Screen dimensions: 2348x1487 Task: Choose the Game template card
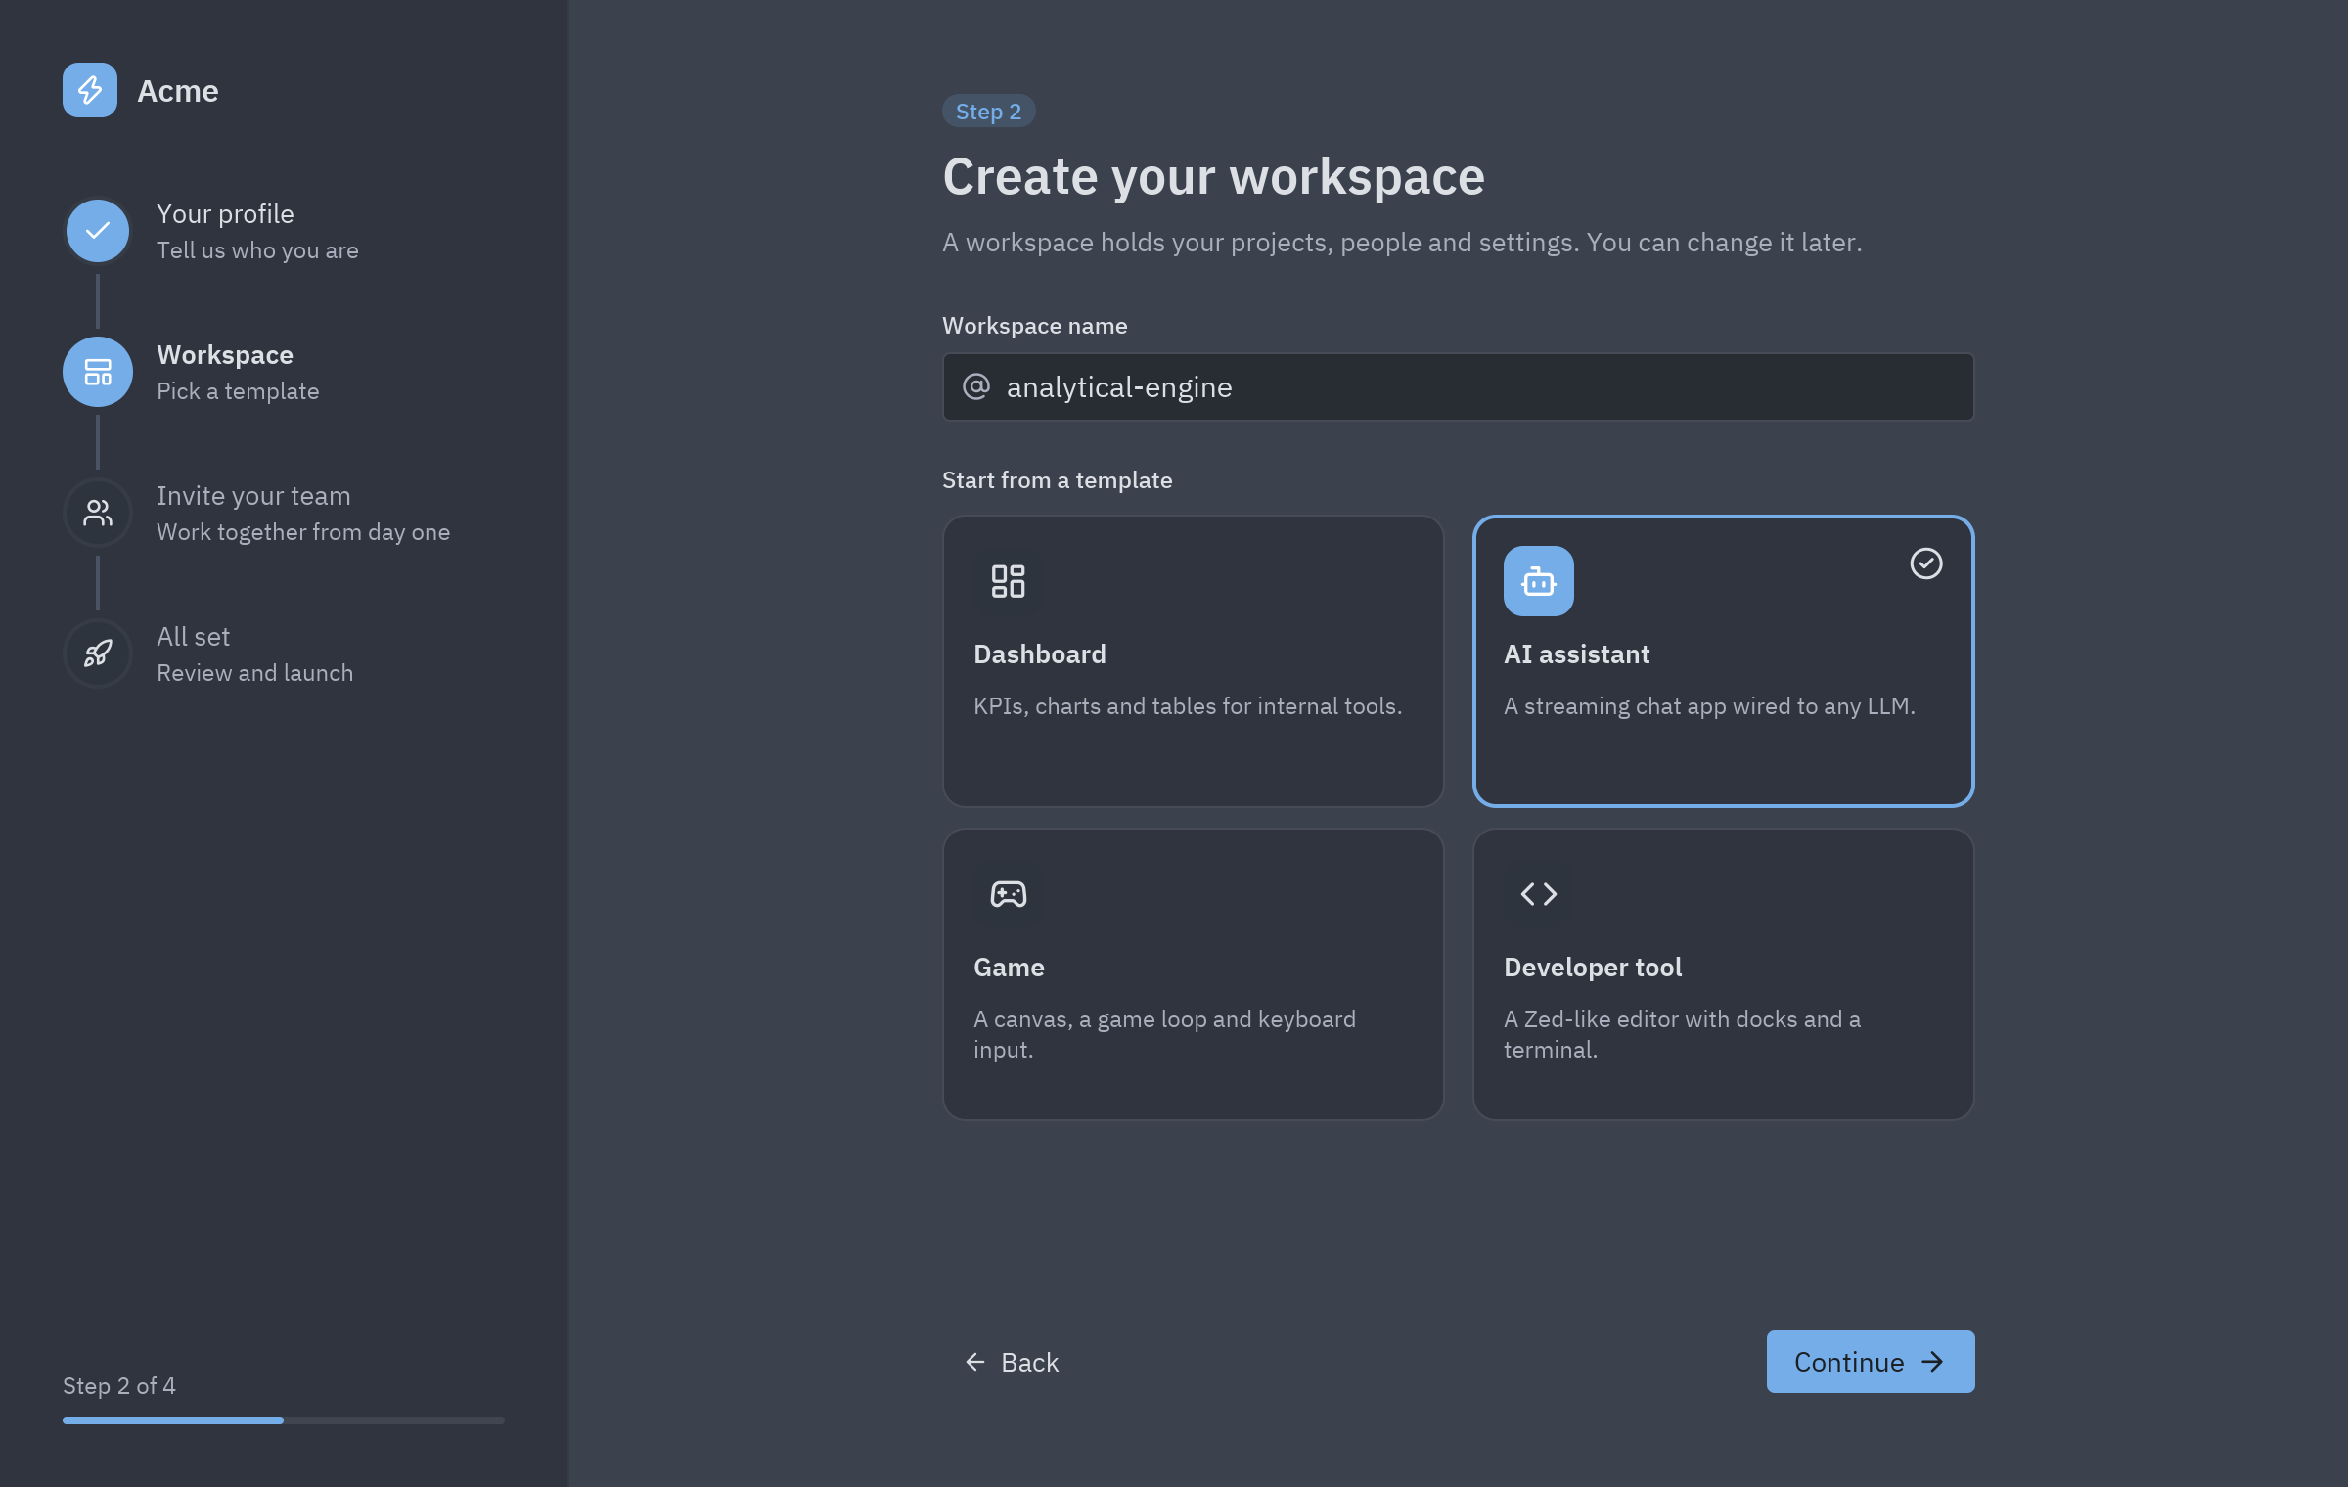click(x=1194, y=974)
